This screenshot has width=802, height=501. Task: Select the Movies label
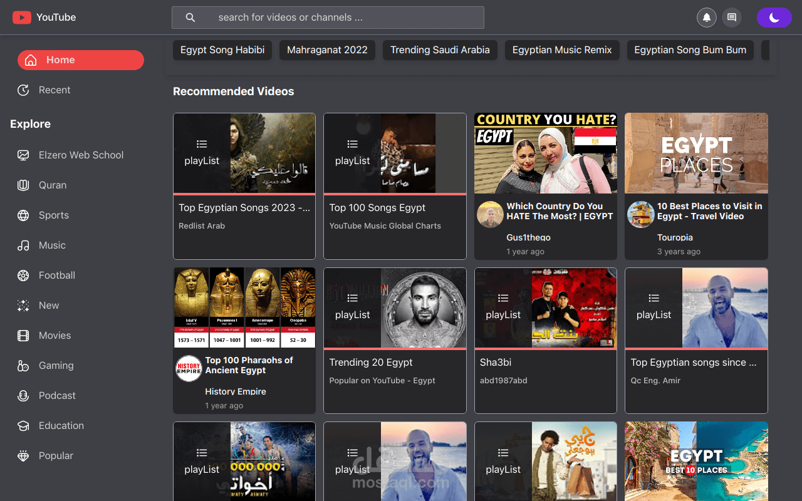coord(55,336)
